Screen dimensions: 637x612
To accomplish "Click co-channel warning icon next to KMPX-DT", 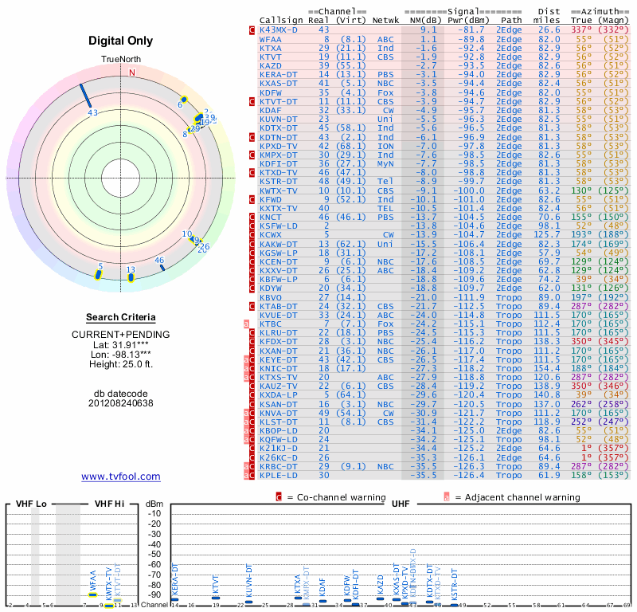I will coord(252,155).
